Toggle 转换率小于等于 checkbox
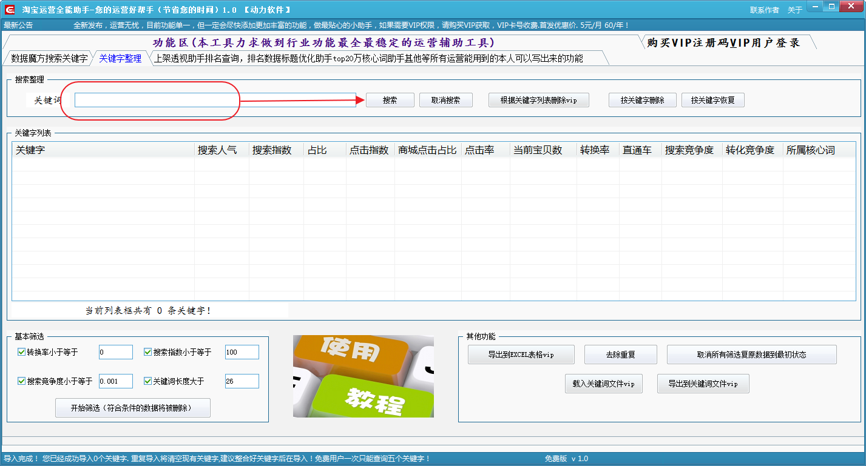This screenshot has height=466, width=866. (x=22, y=352)
